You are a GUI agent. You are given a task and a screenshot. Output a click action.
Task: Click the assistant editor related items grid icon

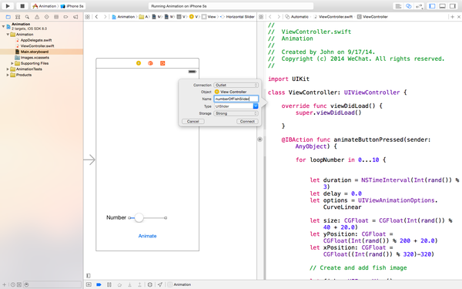coord(261,17)
